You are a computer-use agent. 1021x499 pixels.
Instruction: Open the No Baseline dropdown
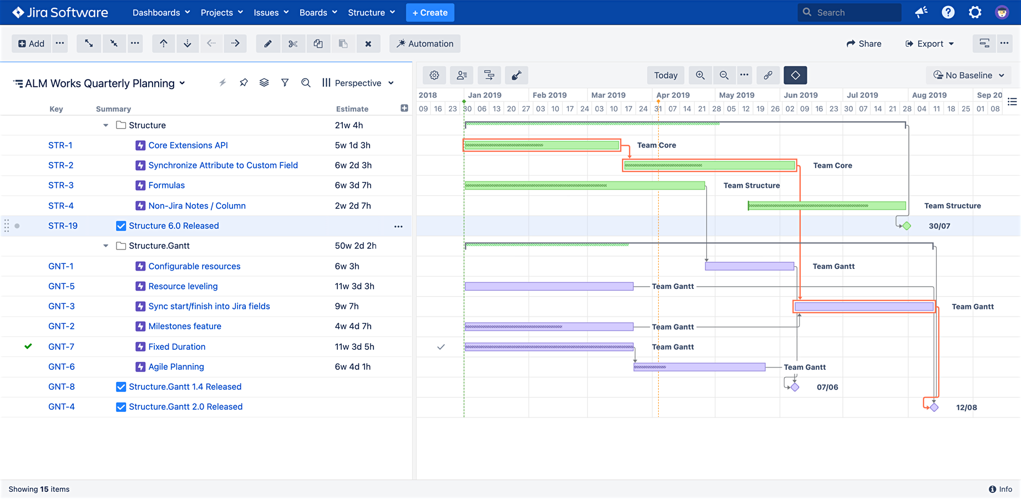tap(969, 75)
